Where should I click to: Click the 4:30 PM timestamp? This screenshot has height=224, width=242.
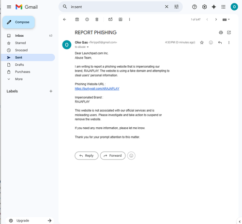tap(180, 43)
